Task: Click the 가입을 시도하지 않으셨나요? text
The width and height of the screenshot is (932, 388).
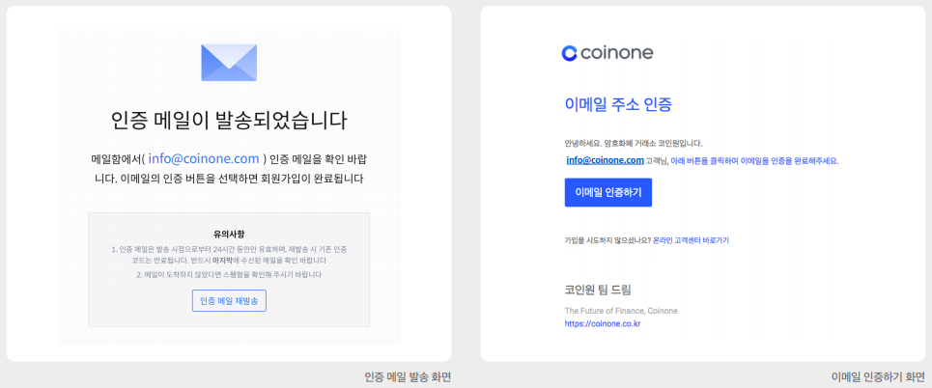Action: [607, 240]
